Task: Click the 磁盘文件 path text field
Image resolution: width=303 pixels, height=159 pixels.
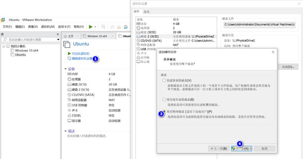Action: [x=259, y=25]
